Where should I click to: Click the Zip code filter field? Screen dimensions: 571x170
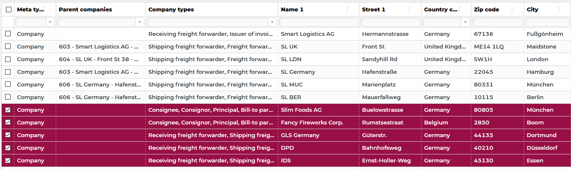click(497, 22)
